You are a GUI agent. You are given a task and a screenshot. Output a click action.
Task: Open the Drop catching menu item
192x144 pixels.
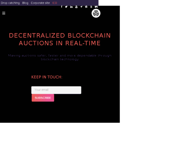tap(10, 3)
